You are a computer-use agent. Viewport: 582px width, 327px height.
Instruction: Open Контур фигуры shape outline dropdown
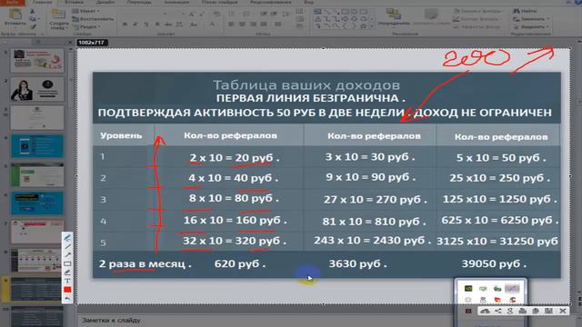(477, 19)
